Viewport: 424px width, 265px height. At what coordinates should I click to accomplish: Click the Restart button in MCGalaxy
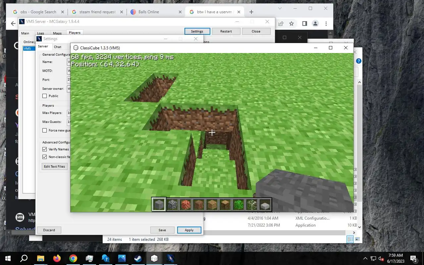[x=226, y=31]
